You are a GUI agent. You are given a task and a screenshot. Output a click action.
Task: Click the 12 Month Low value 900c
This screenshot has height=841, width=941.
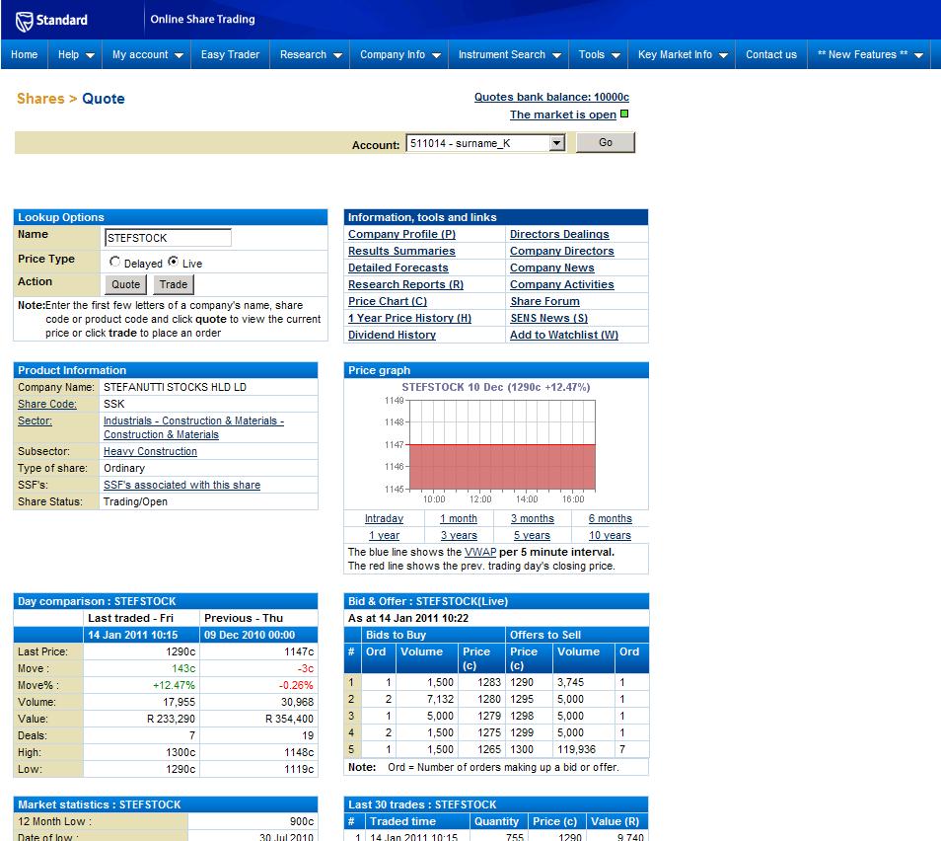pos(301,822)
